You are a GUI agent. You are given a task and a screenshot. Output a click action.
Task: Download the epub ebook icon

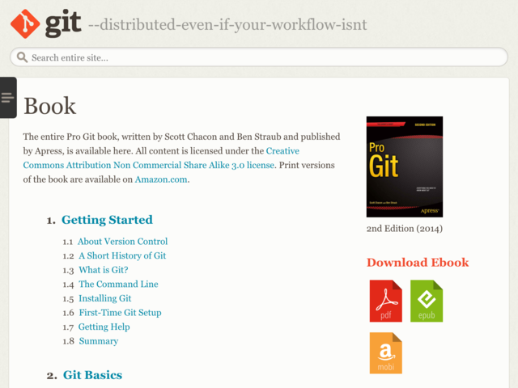tap(427, 301)
